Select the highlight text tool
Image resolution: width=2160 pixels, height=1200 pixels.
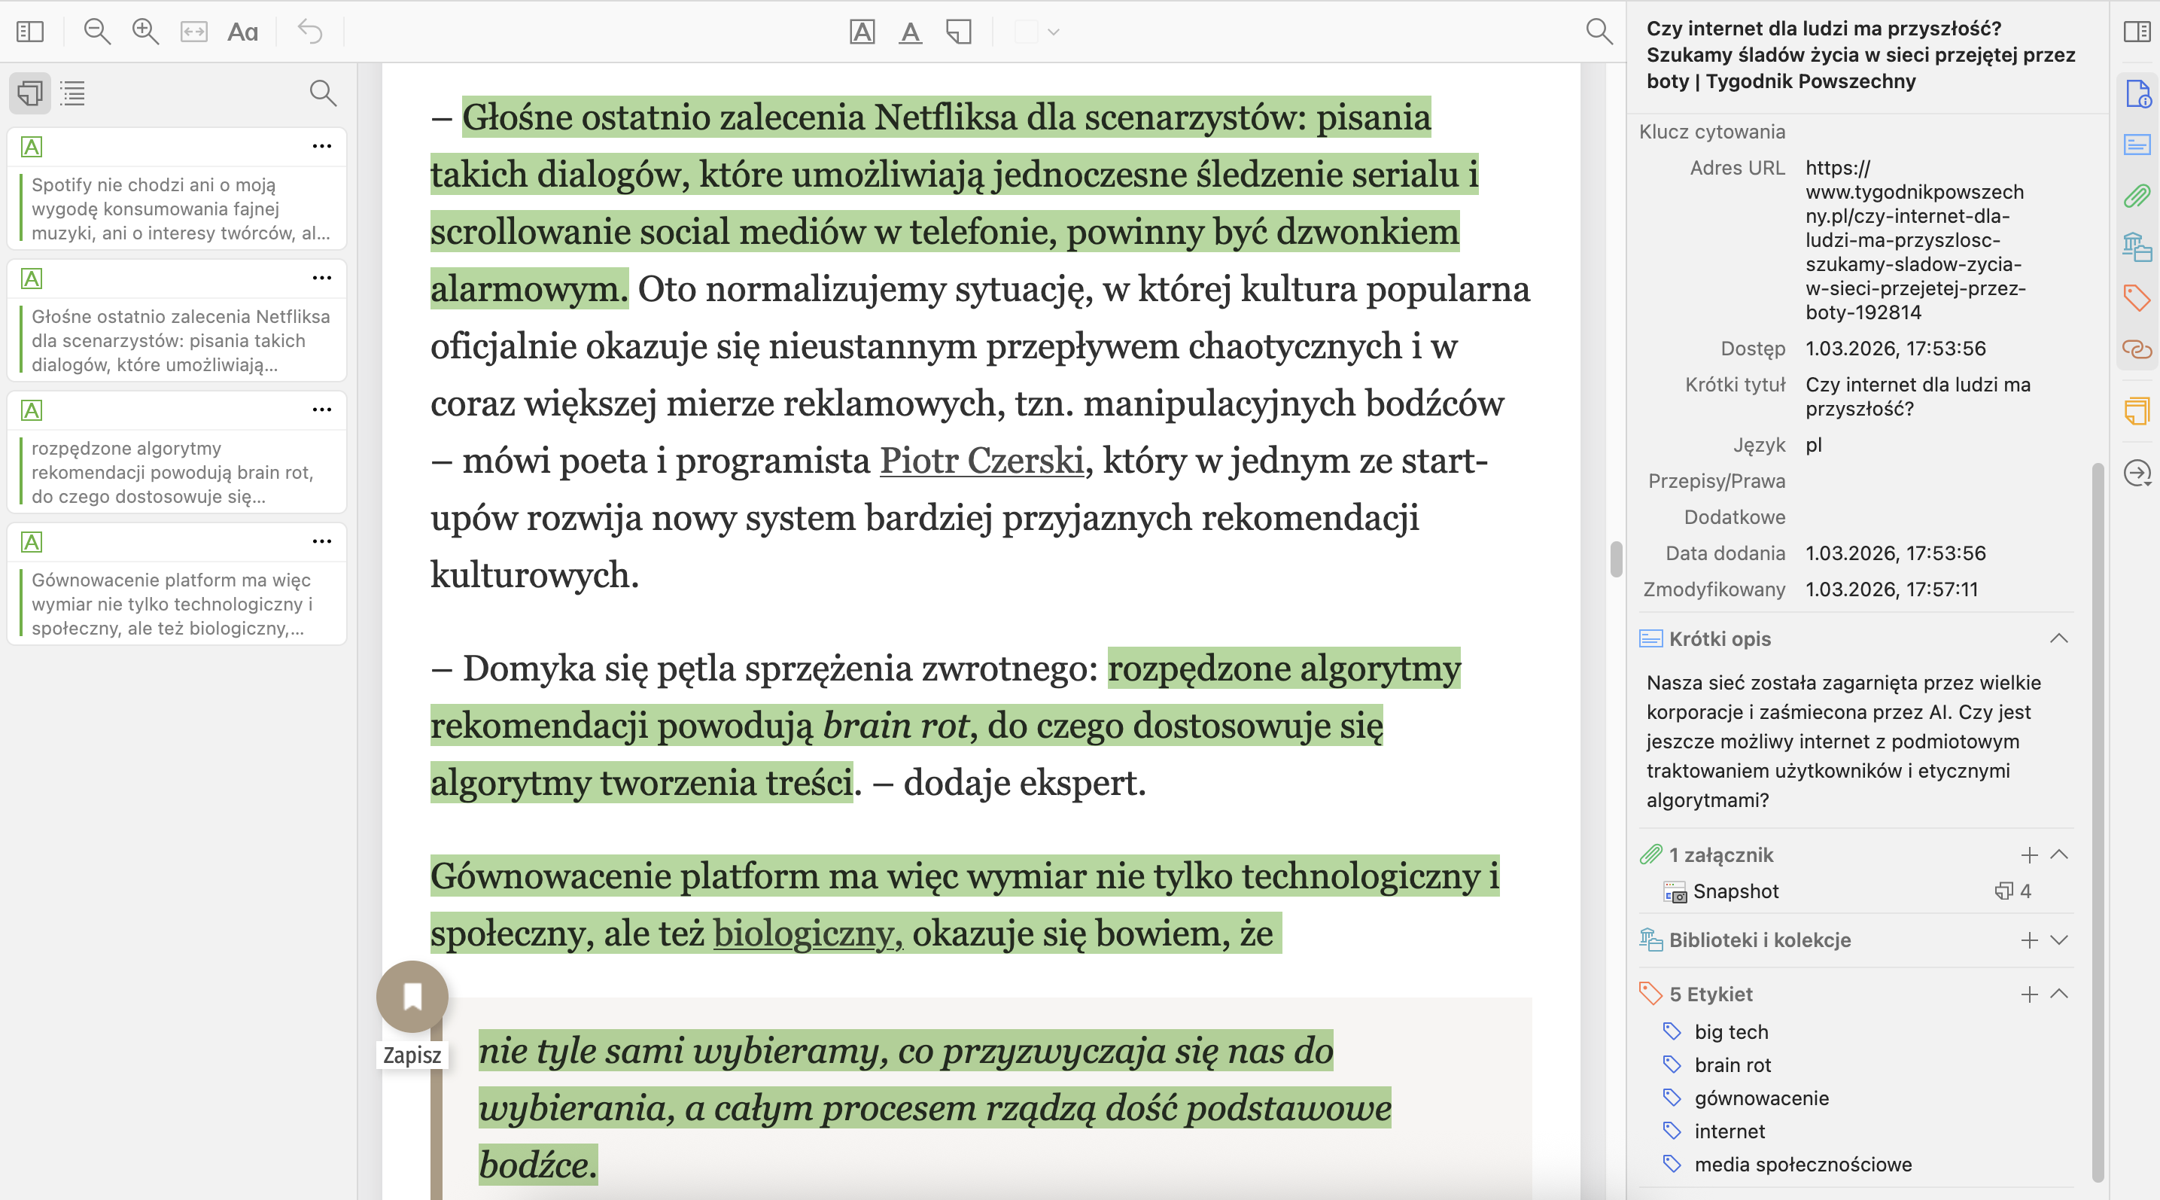coord(862,32)
